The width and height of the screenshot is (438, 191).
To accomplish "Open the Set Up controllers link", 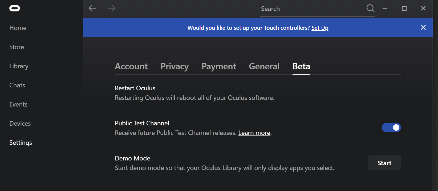I will (320, 28).
